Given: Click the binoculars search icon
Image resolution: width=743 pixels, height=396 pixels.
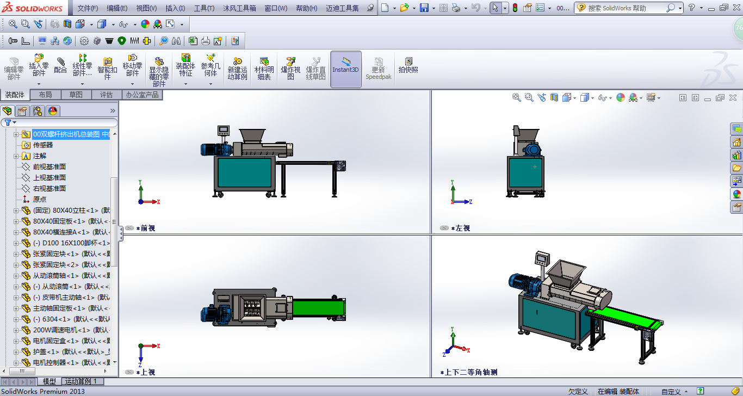Looking at the screenshot, I should [176, 41].
